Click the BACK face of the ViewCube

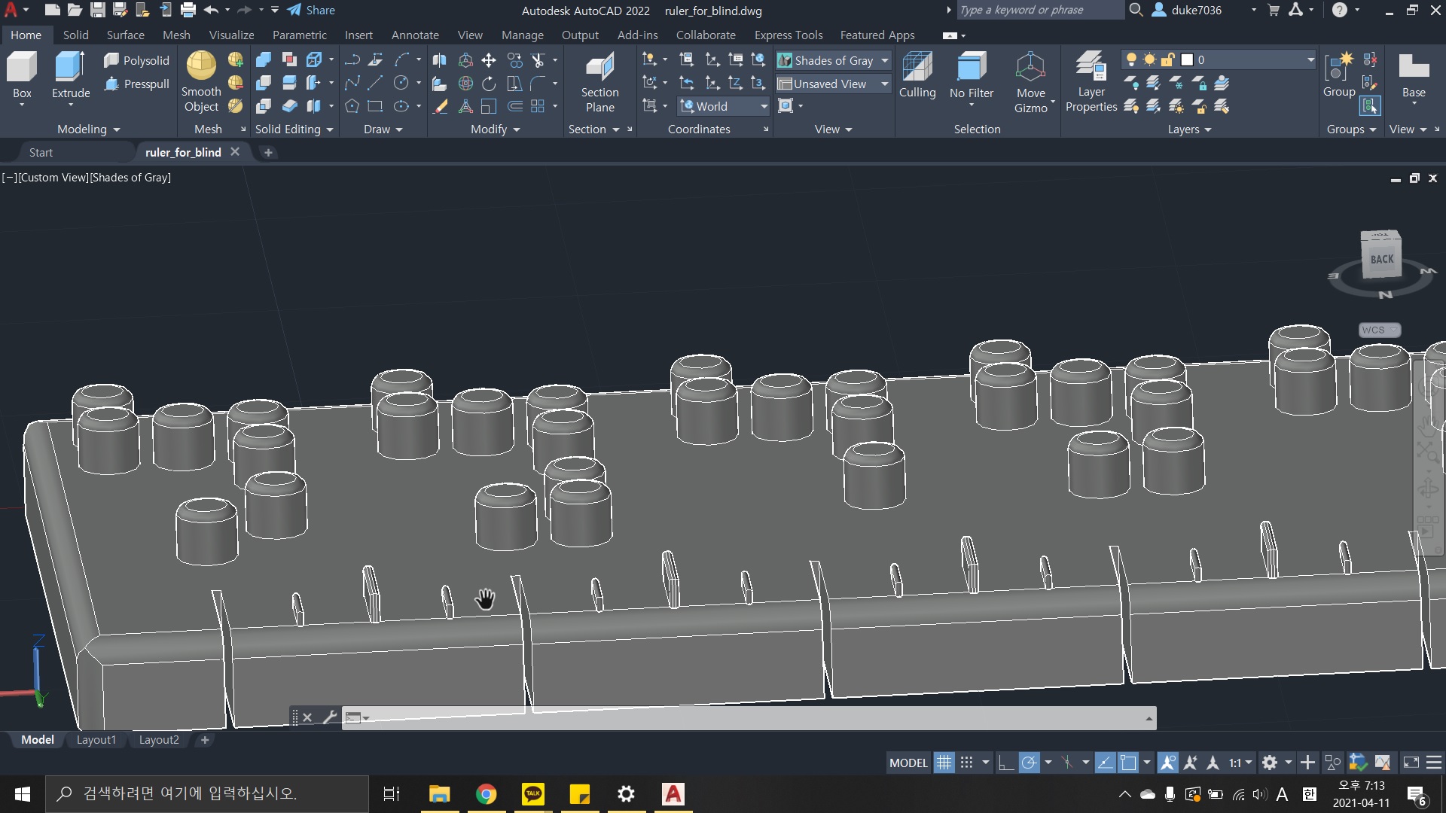(1381, 259)
